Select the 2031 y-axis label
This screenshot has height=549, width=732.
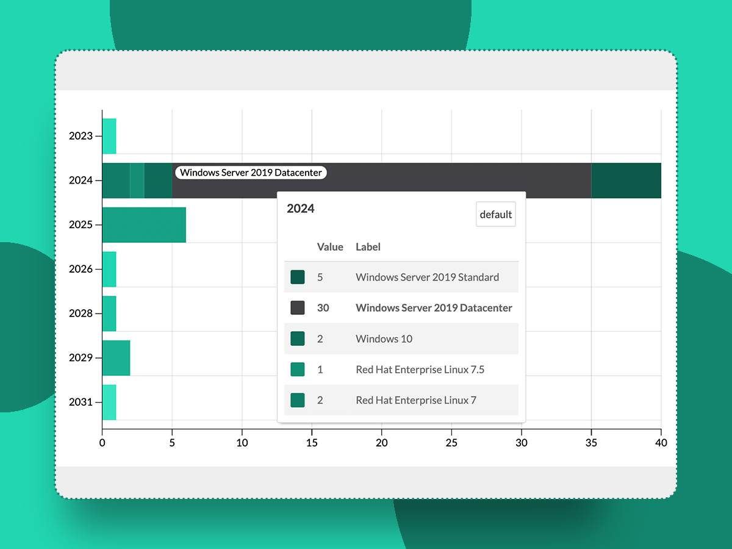(x=81, y=403)
